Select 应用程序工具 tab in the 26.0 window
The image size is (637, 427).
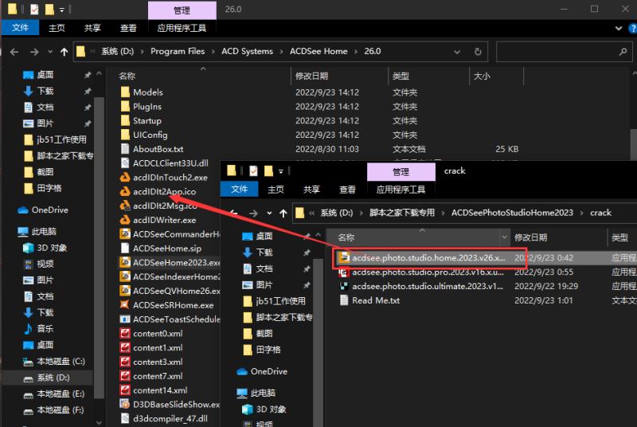pyautogui.click(x=182, y=28)
